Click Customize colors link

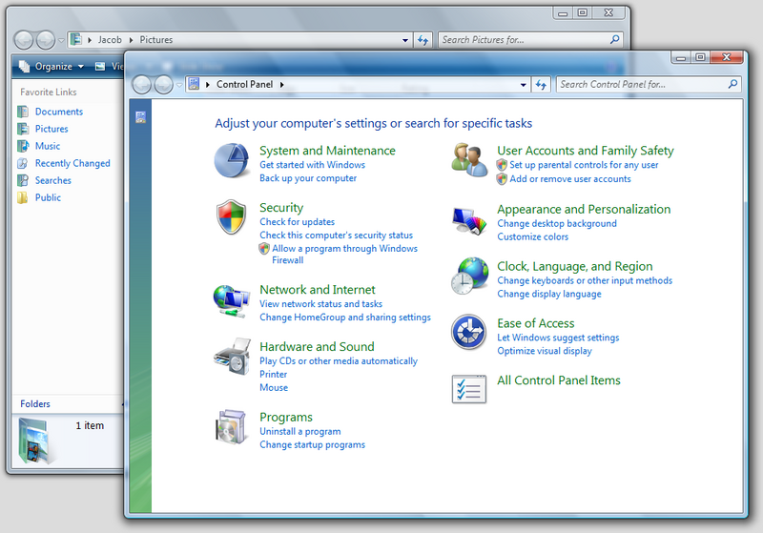(x=532, y=236)
